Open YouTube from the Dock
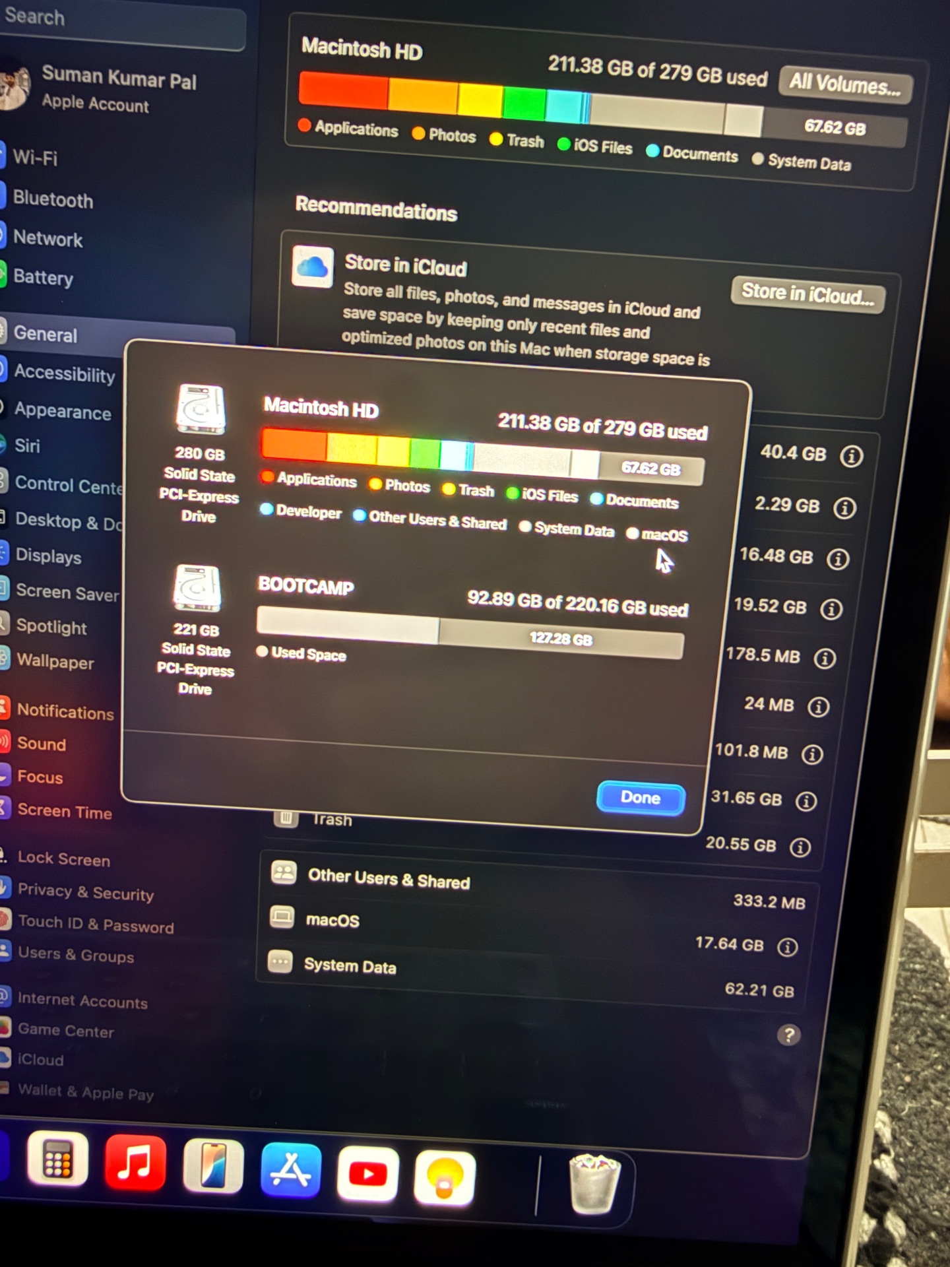This screenshot has width=950, height=1267. pos(367,1175)
